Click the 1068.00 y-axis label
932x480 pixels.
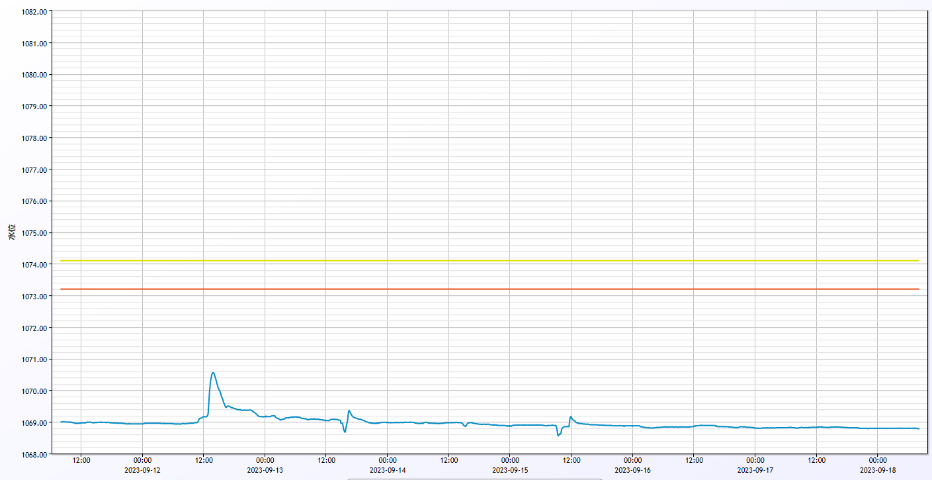[32, 455]
